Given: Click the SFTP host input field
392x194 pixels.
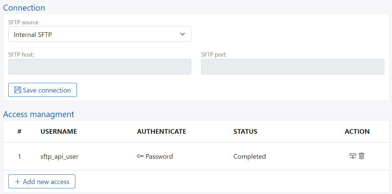Looking at the screenshot, I should click(100, 67).
